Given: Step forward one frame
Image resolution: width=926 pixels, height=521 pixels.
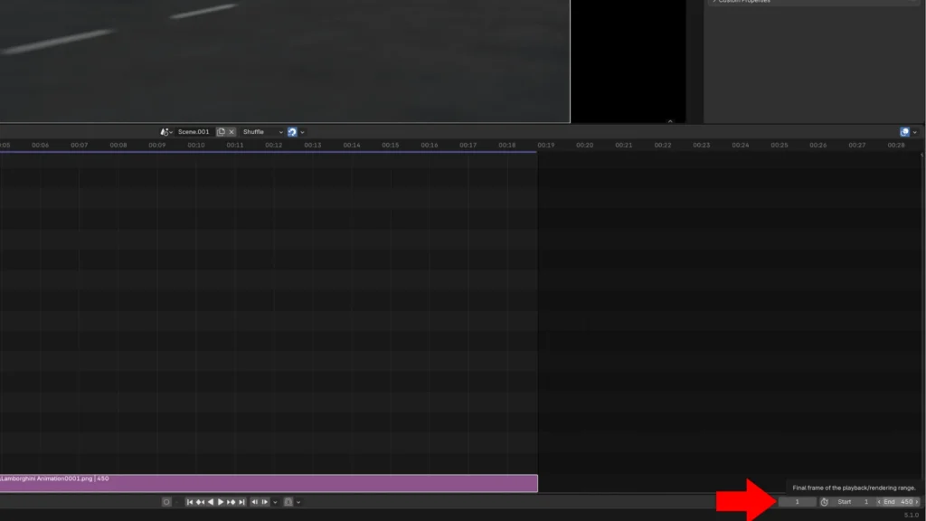Looking at the screenshot, I should coord(265,501).
